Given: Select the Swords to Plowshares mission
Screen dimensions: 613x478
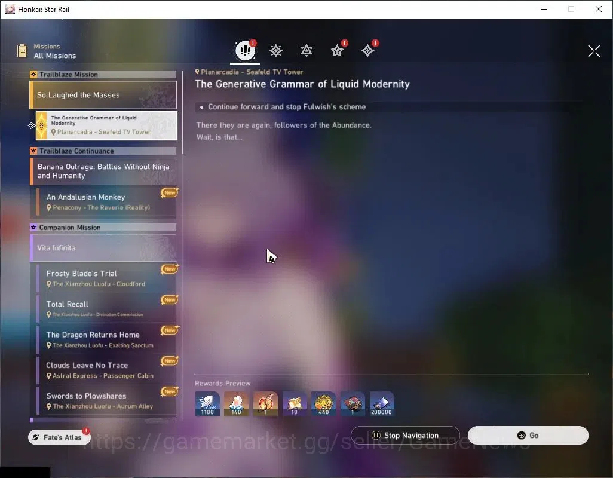Looking at the screenshot, I should click(106, 400).
